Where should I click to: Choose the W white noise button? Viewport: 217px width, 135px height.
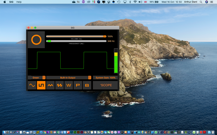[x=69, y=85]
